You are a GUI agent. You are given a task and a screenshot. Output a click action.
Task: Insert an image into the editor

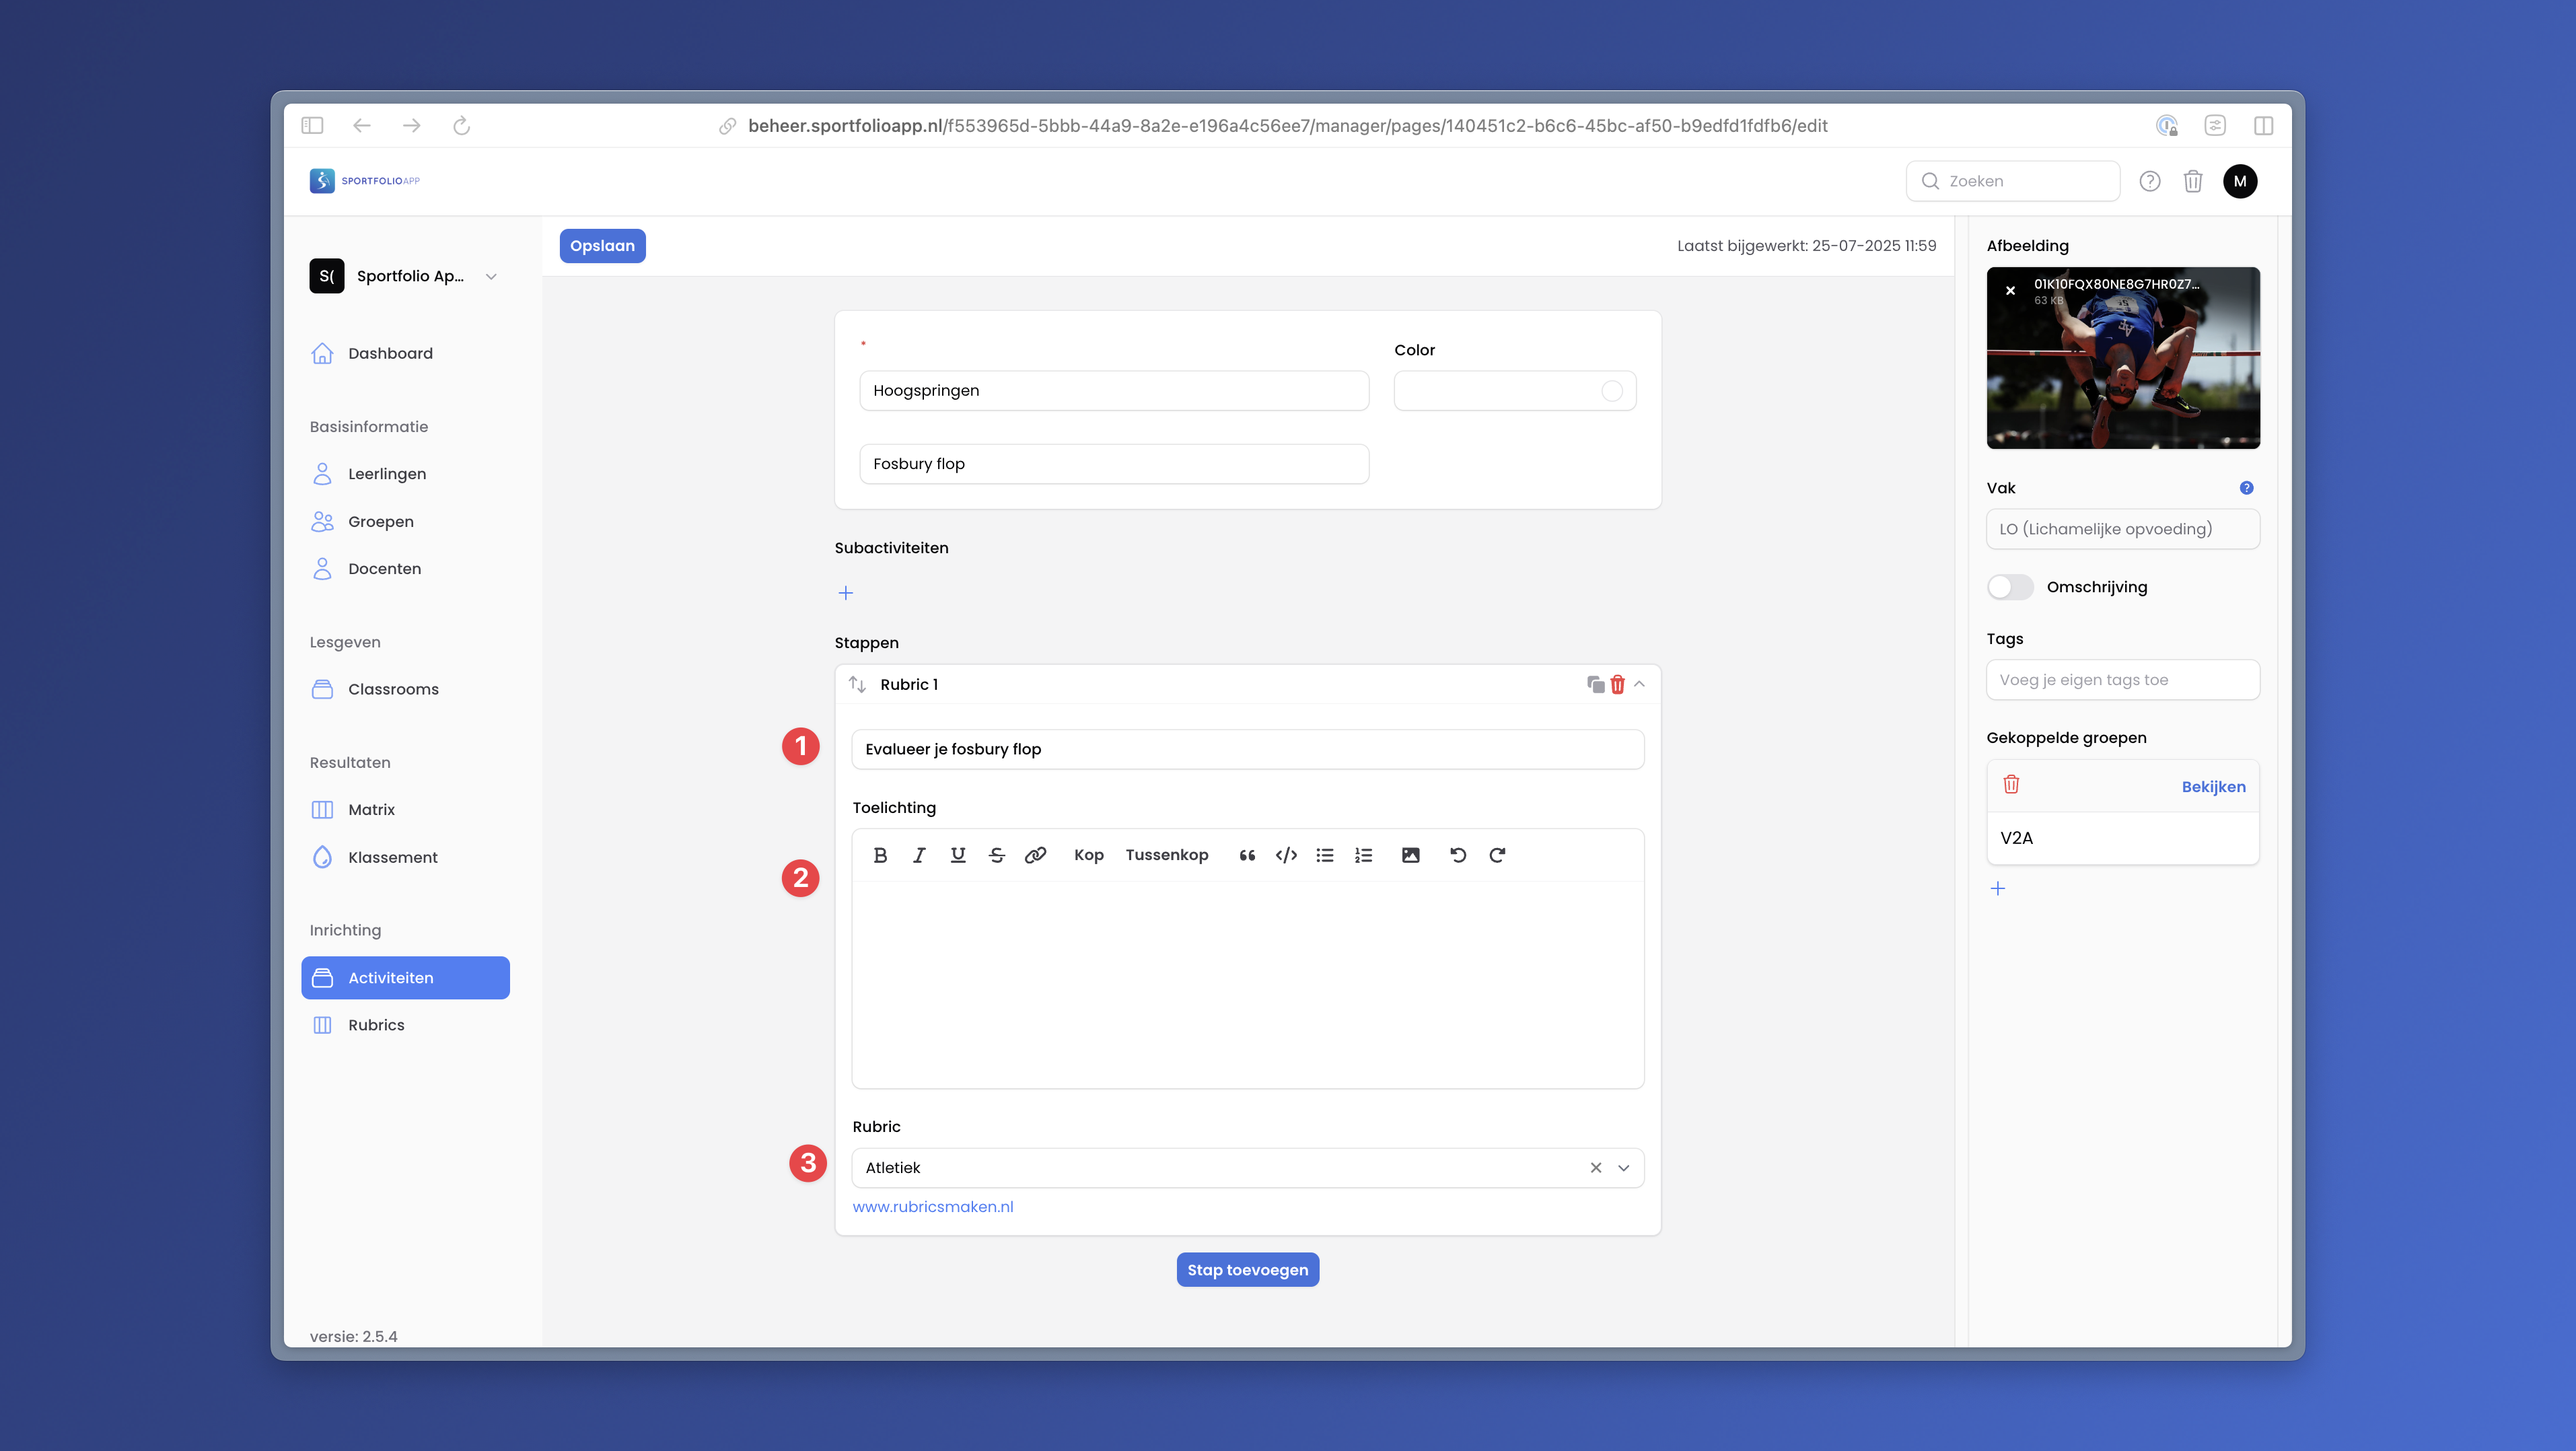[x=1411, y=855]
